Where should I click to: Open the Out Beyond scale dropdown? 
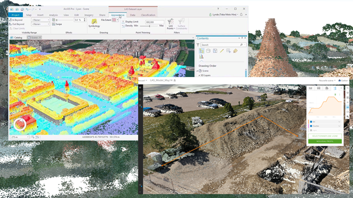tap(40, 24)
